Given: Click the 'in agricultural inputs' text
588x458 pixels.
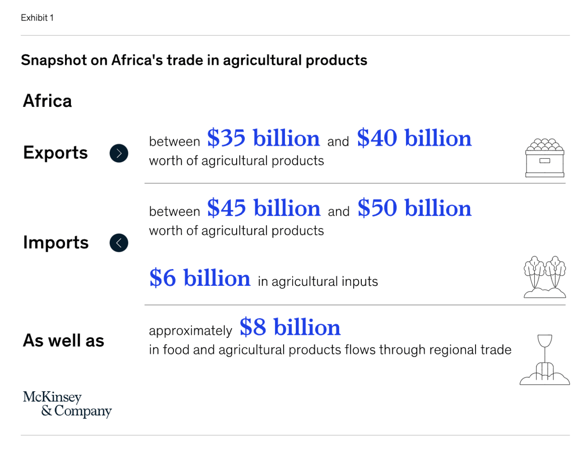Looking at the screenshot, I should pos(318,282).
